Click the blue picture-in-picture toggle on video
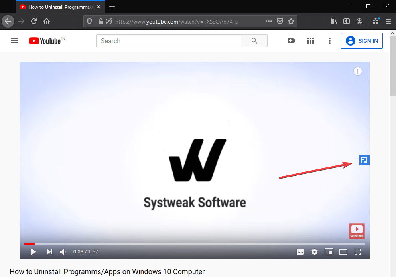This screenshot has width=396, height=277. 364,160
